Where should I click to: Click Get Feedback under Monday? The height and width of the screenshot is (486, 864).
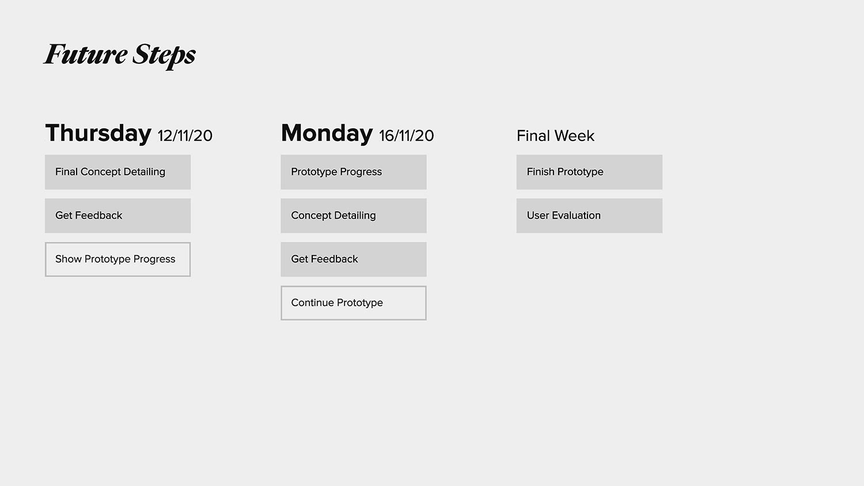tap(353, 260)
